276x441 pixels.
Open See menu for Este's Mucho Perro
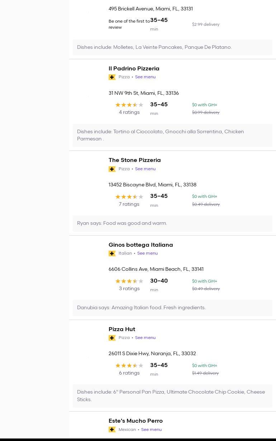pyautogui.click(x=151, y=430)
